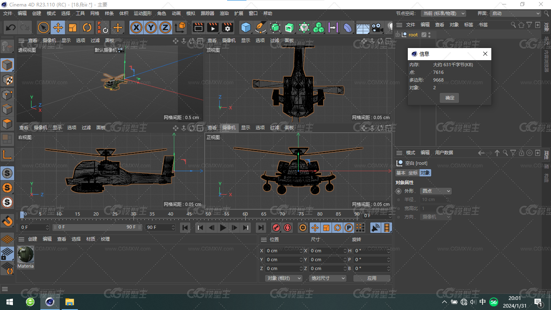This screenshot has width=551, height=310.
Task: Select the live selection arrow tool
Action: pos(44,27)
